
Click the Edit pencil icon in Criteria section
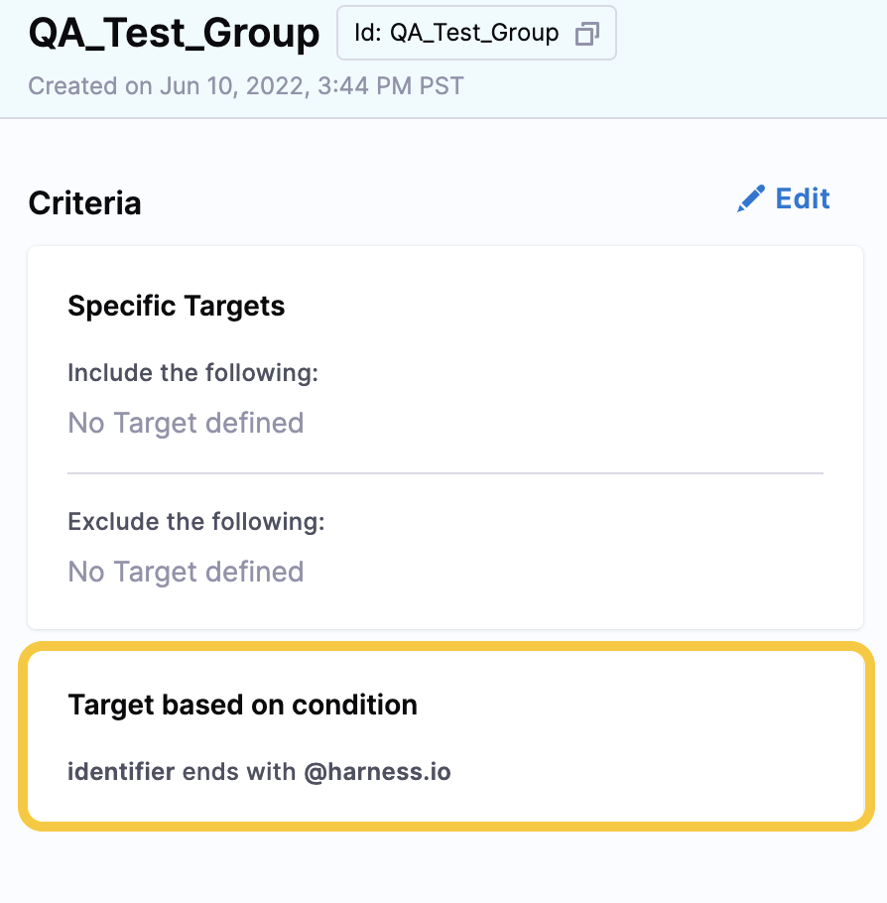coord(750,197)
